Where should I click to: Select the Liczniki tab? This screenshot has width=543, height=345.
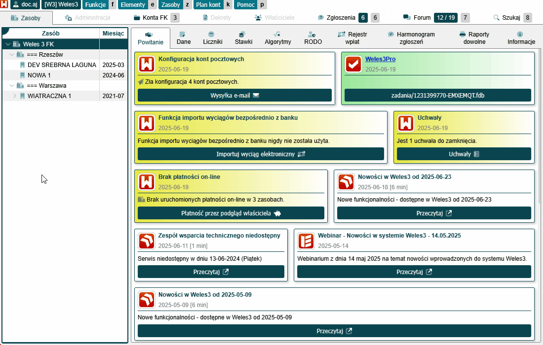(x=213, y=38)
